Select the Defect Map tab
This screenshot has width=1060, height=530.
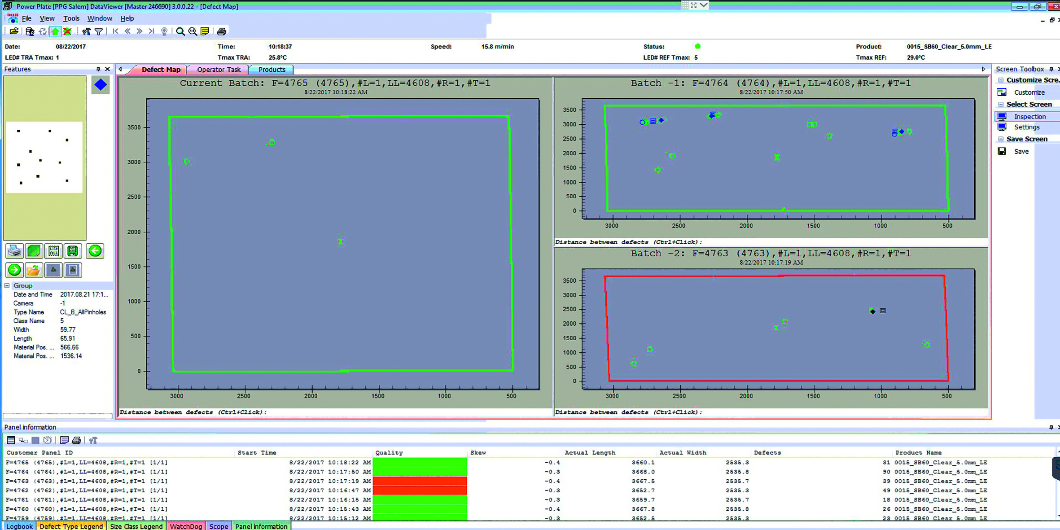(x=161, y=70)
